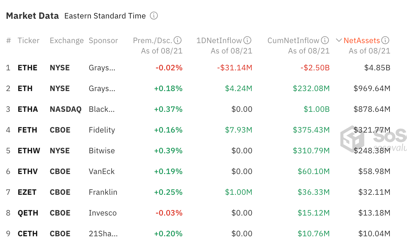Select the QETH ticker
Screen dimensions: 407x245
(28, 213)
